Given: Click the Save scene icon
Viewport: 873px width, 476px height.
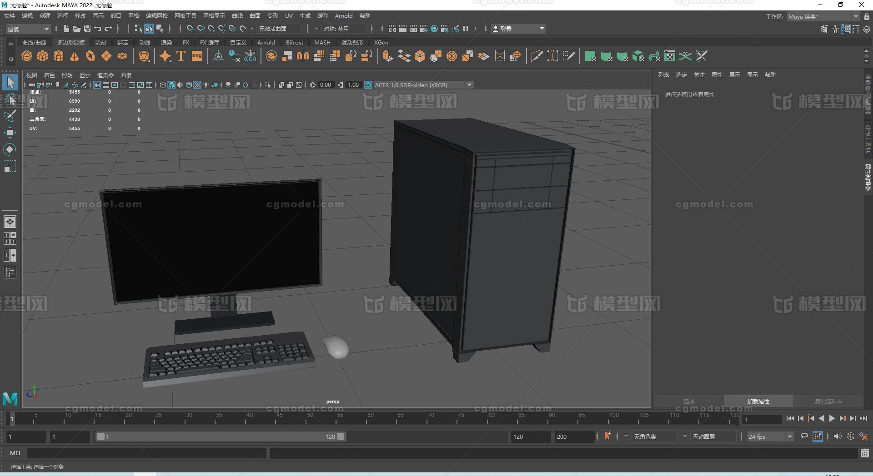Looking at the screenshot, I should point(87,29).
